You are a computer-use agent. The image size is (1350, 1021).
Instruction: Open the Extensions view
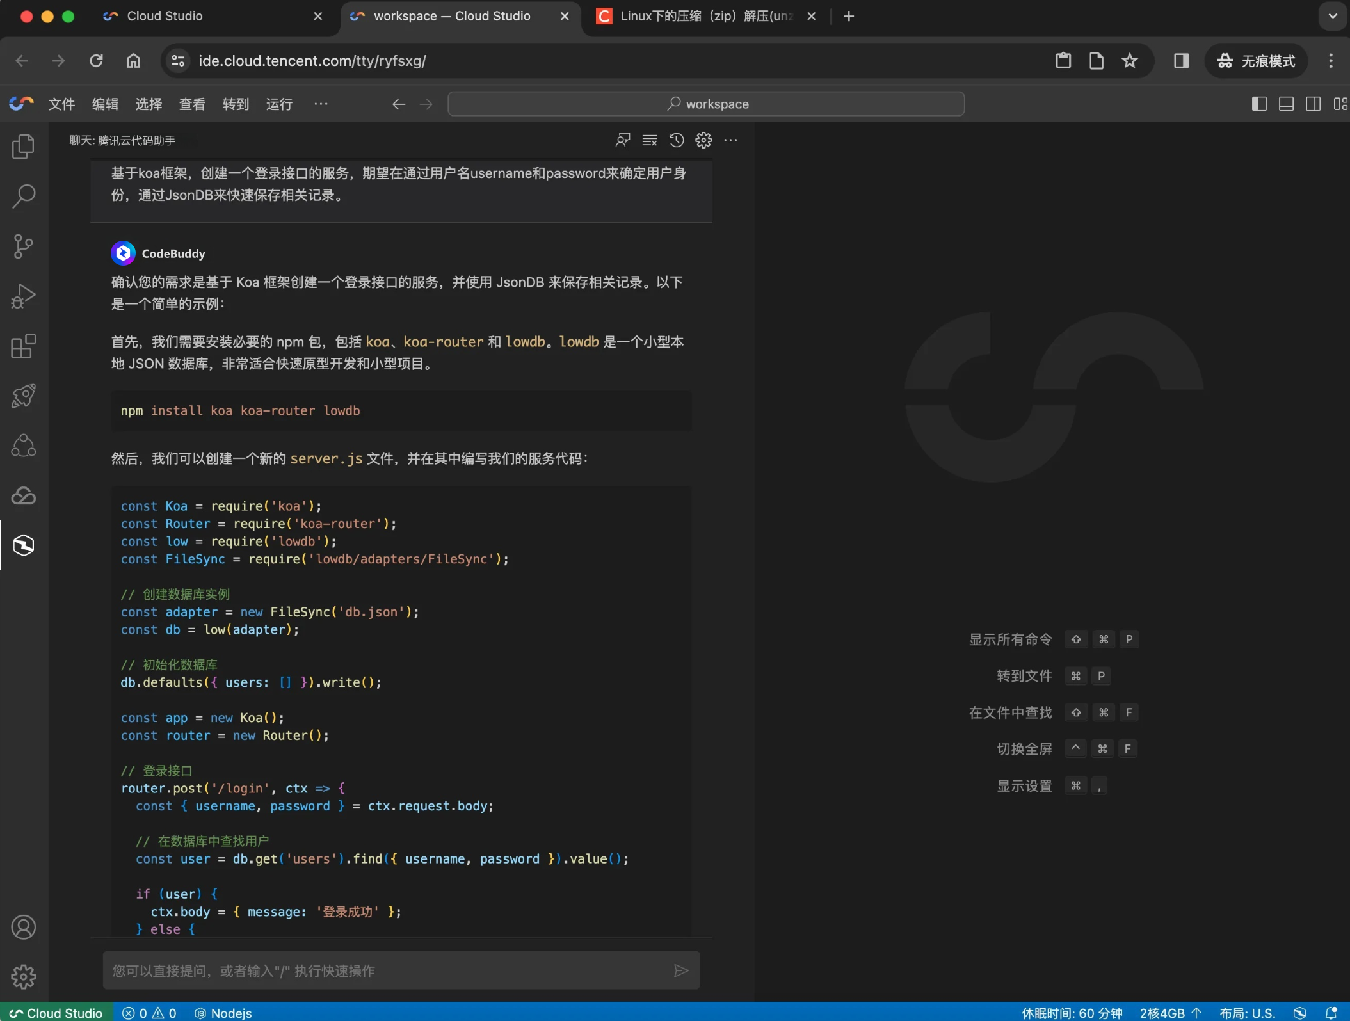pyautogui.click(x=24, y=346)
